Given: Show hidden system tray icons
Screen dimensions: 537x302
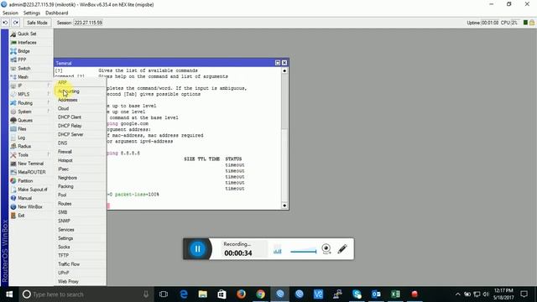Looking at the screenshot, I should point(458,294).
